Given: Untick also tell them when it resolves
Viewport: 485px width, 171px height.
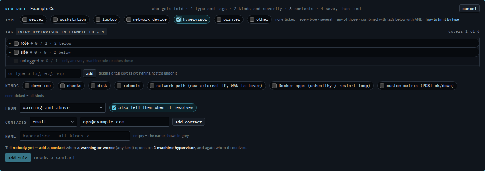Looking at the screenshot, I should pos(114,107).
